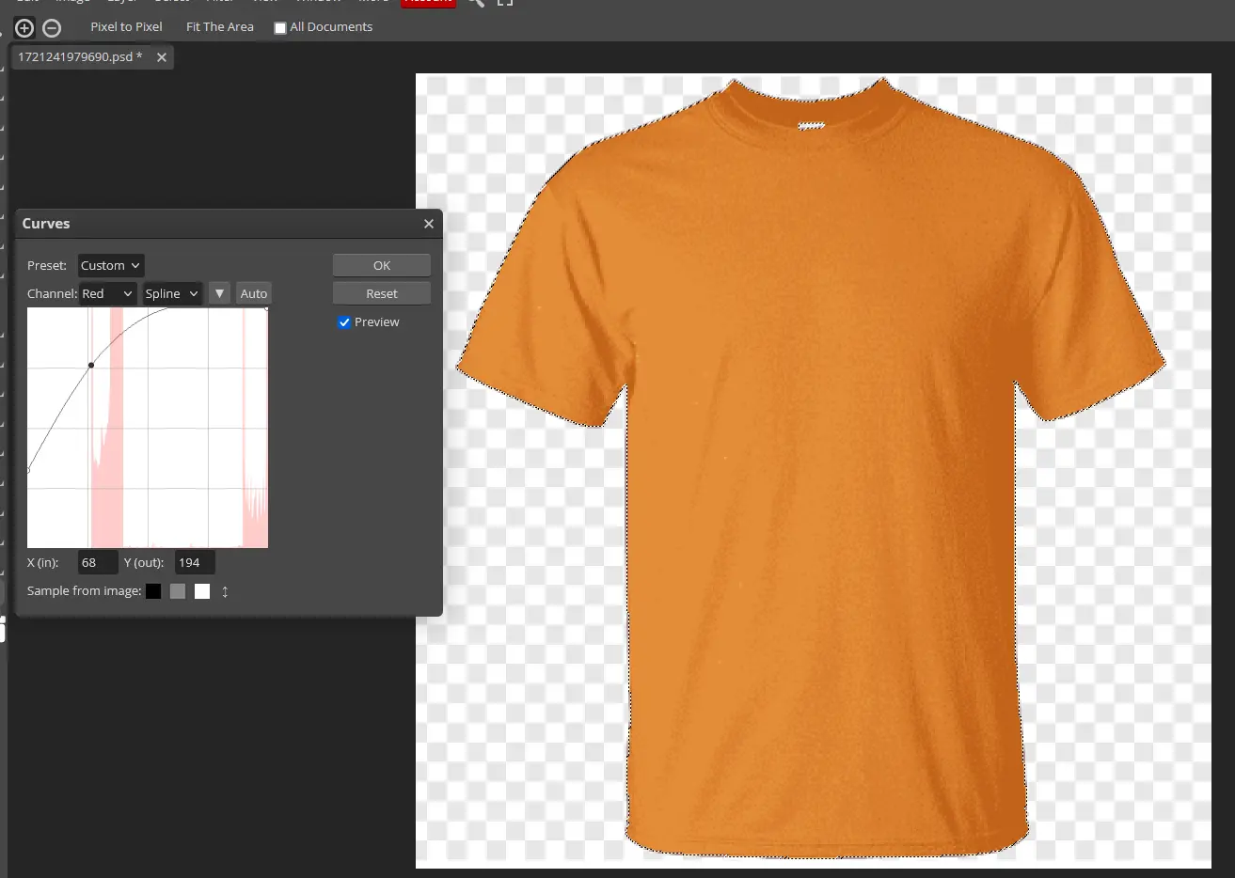The width and height of the screenshot is (1235, 878).
Task: Click the Pixel to Pixel button
Action: click(x=126, y=27)
